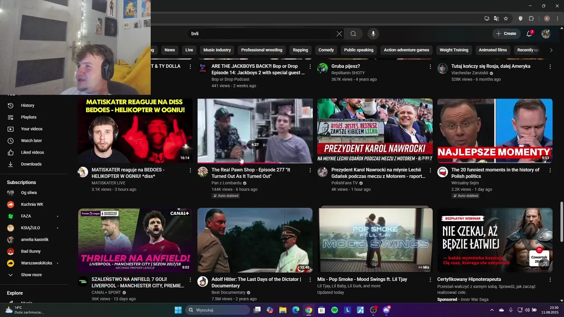Play the Pop Smoke Mood Swings mix thumbnail

point(375,240)
